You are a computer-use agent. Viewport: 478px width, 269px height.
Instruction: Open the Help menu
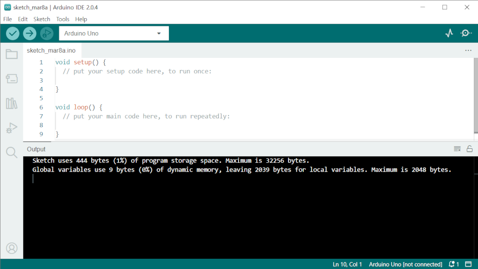81,19
